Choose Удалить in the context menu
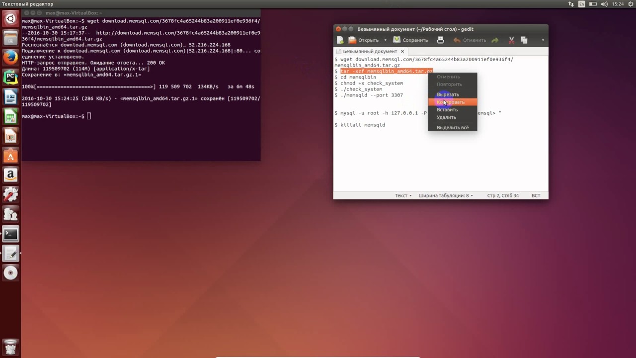Image resolution: width=636 pixels, height=358 pixels. click(x=453, y=117)
